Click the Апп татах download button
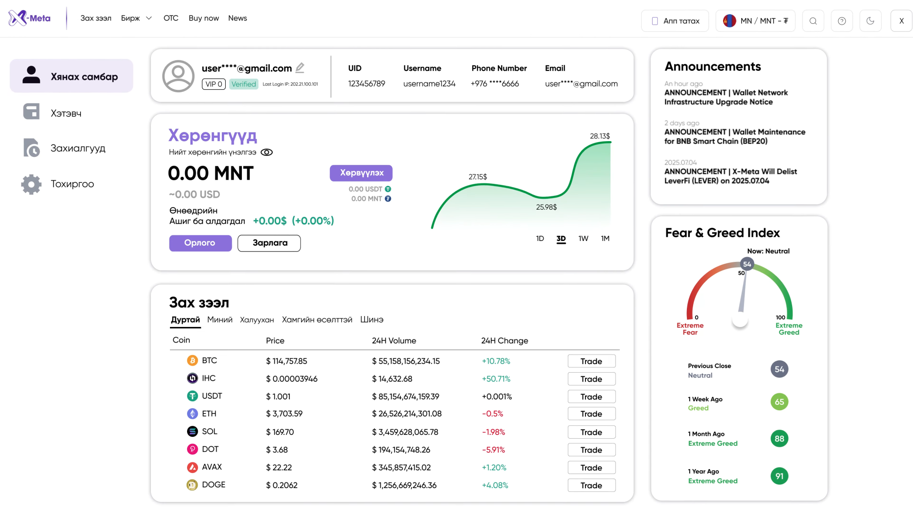Screen dimensions: 913x510 [x=675, y=21]
